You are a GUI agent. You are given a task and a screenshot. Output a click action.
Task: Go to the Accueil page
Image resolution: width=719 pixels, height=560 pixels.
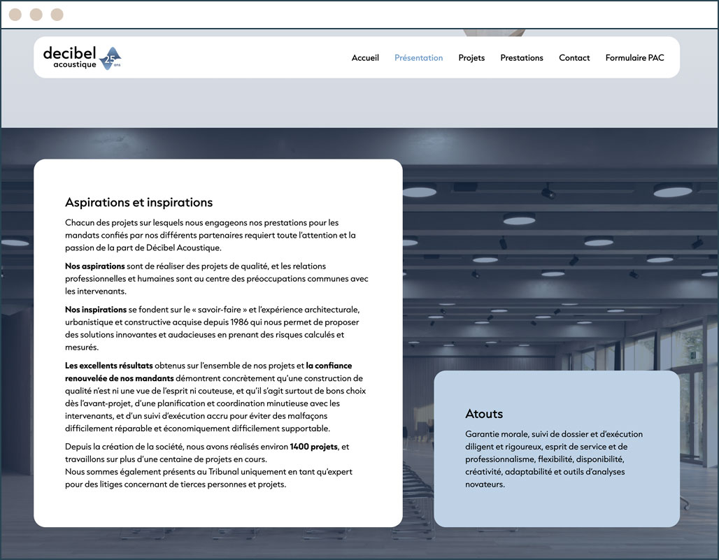click(x=365, y=58)
